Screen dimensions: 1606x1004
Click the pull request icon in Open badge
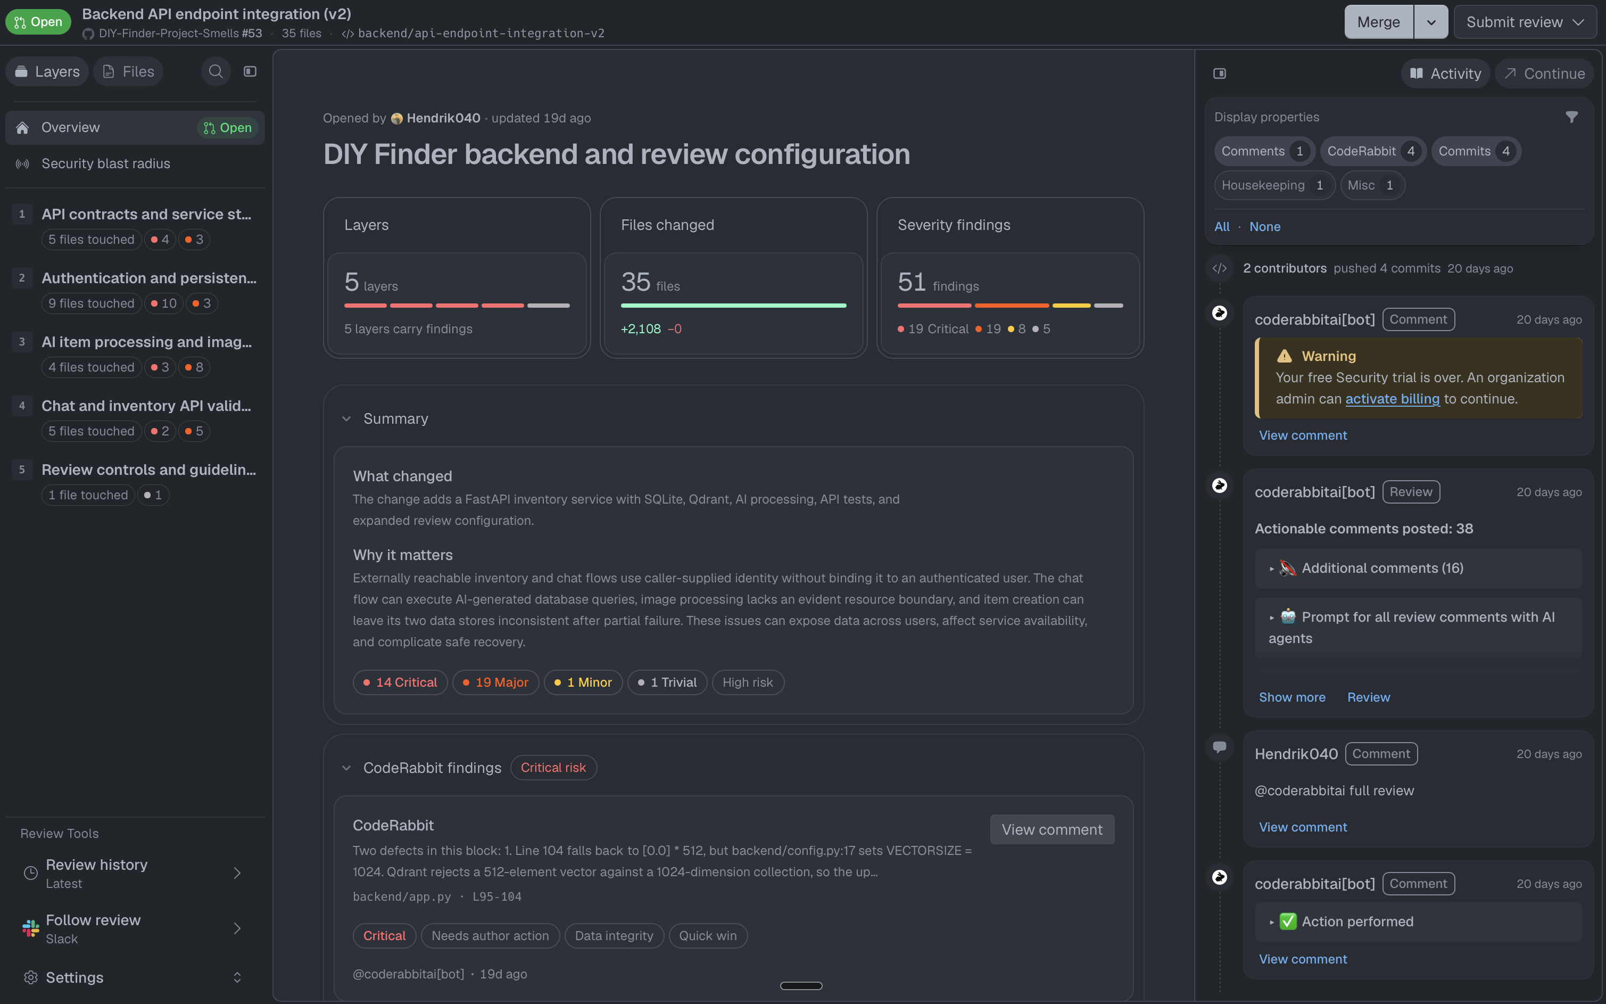(x=20, y=22)
